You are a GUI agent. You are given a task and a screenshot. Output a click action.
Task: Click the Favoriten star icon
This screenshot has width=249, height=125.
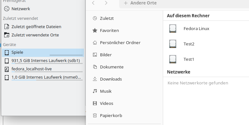point(95,30)
